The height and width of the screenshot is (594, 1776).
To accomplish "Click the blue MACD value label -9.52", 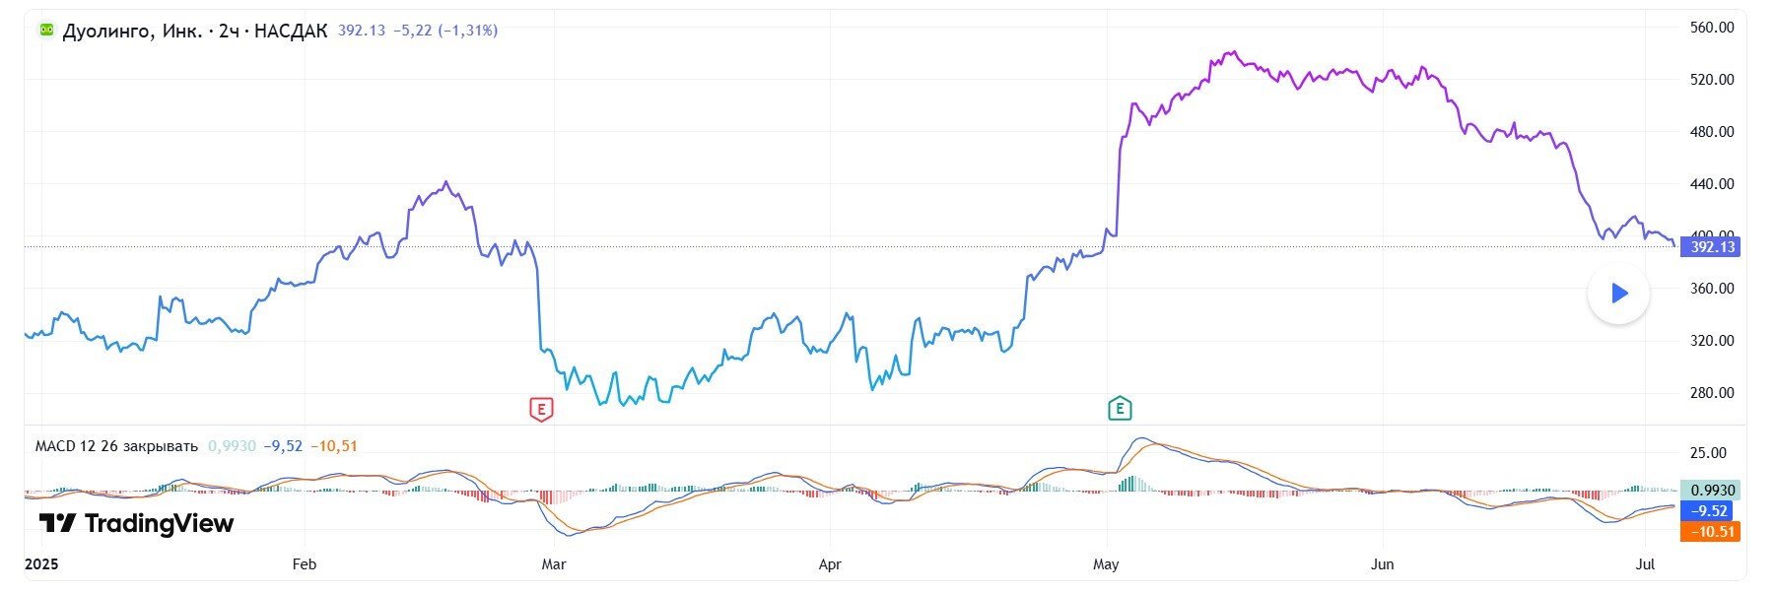I will click(1709, 510).
